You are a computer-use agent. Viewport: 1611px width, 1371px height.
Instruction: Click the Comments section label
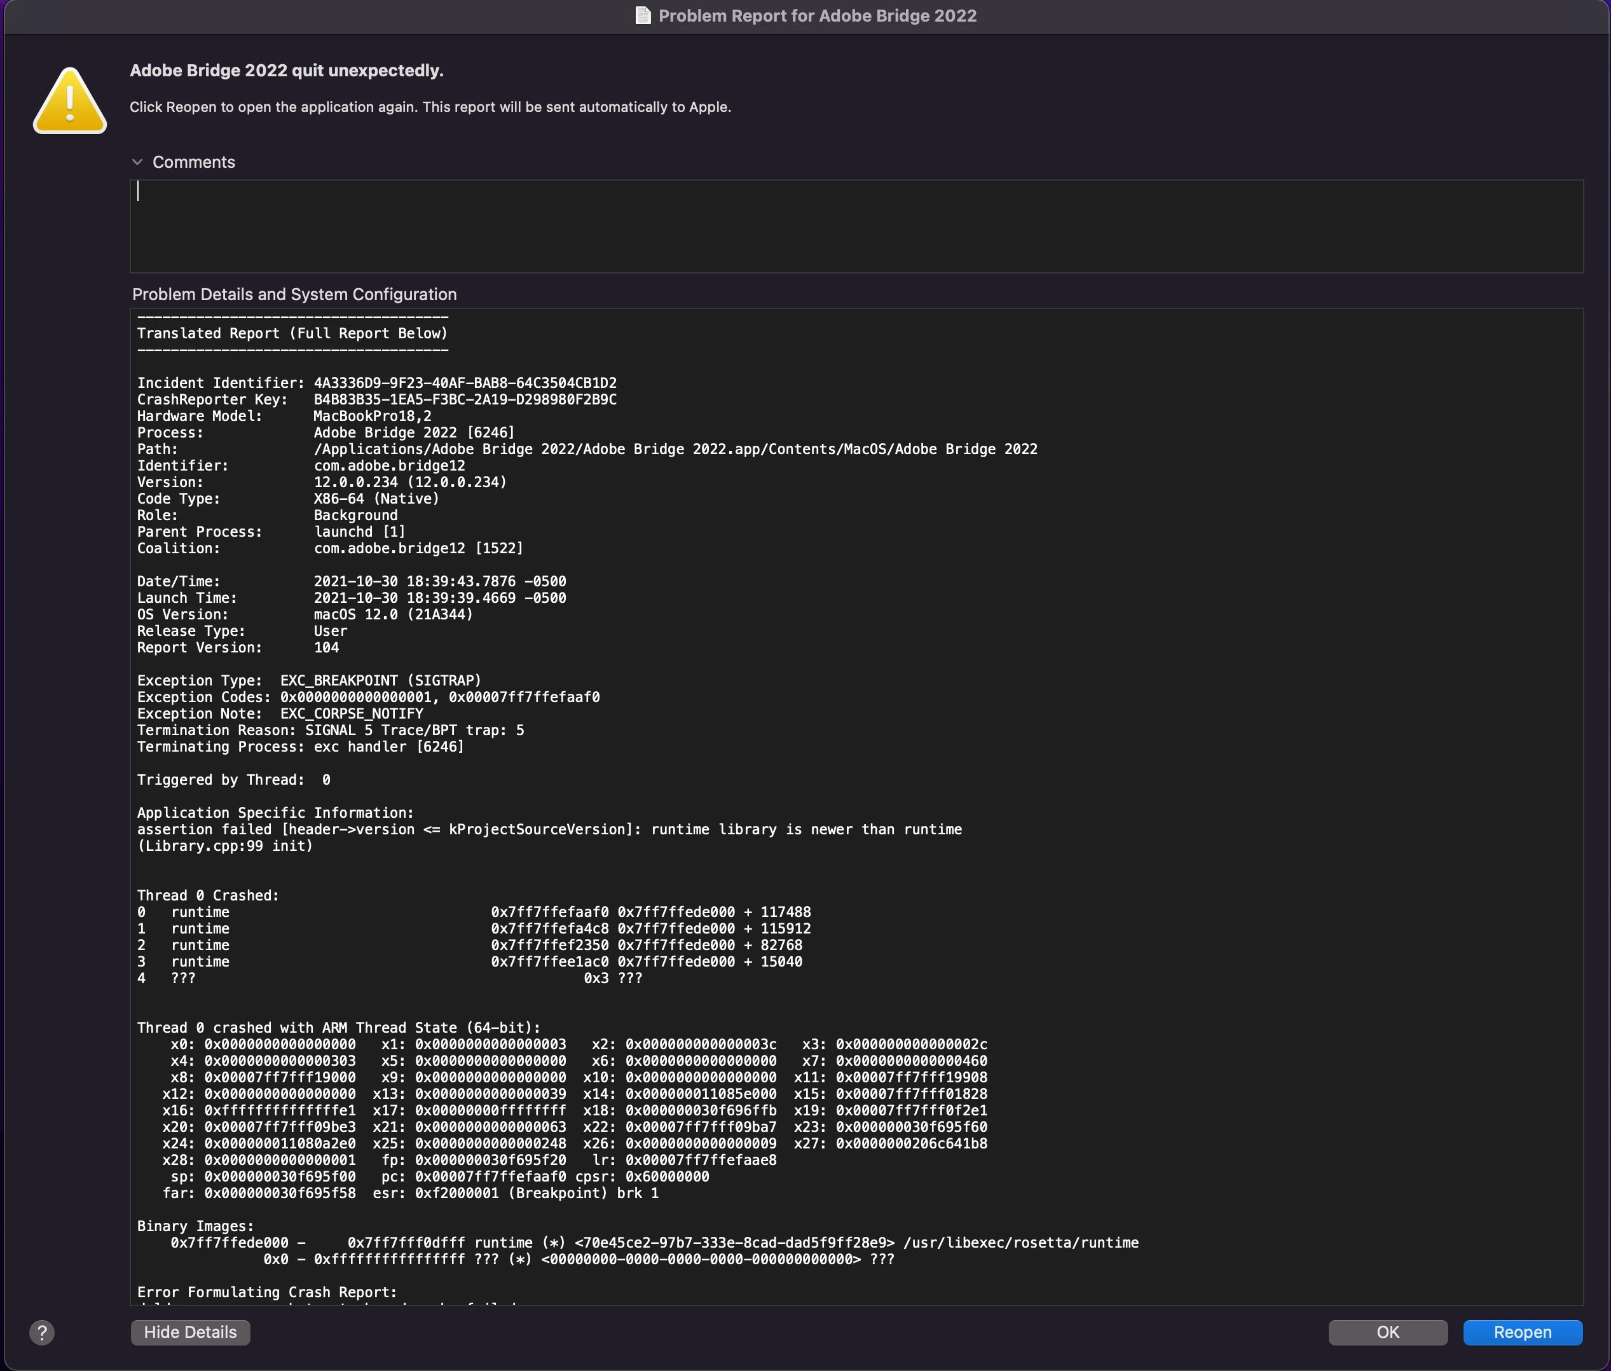click(193, 162)
